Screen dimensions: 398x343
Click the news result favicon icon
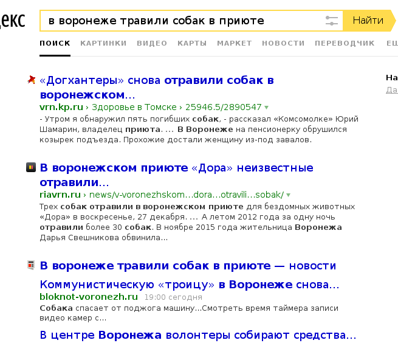(31, 265)
